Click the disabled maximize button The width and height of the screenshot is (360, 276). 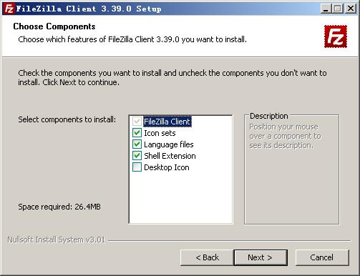point(338,9)
